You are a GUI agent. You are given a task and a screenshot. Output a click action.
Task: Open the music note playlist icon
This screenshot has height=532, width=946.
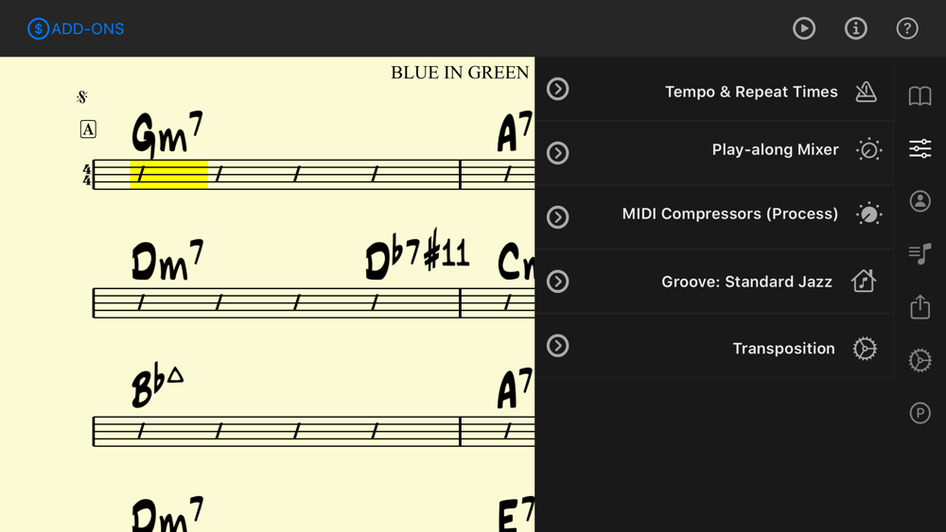(x=920, y=253)
